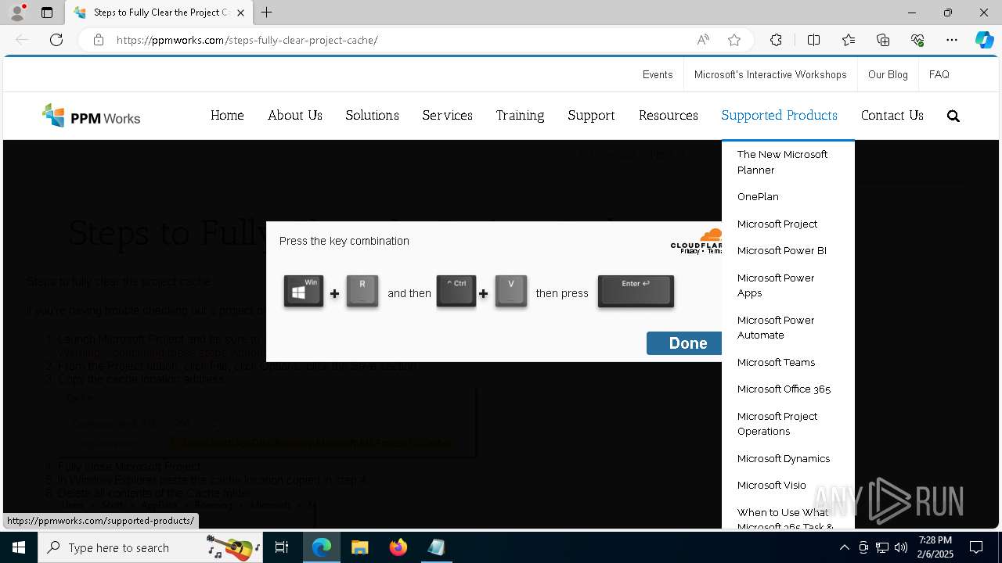Click the browser Back arrow
1002x563 pixels.
(x=22, y=40)
